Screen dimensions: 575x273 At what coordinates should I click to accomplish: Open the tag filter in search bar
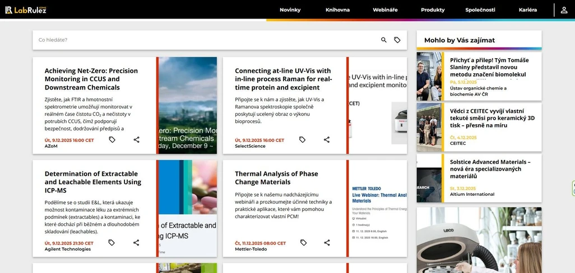(397, 40)
